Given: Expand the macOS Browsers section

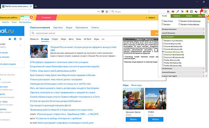Looking at the screenshot, I should click(183, 33).
